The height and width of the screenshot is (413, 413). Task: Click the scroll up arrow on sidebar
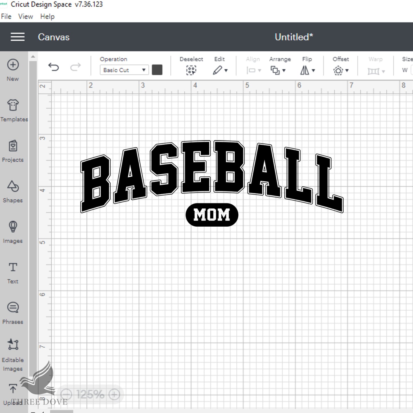pyautogui.click(x=33, y=57)
